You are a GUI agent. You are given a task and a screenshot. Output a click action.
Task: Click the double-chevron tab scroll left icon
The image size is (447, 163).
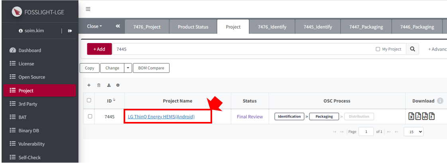tap(118, 26)
